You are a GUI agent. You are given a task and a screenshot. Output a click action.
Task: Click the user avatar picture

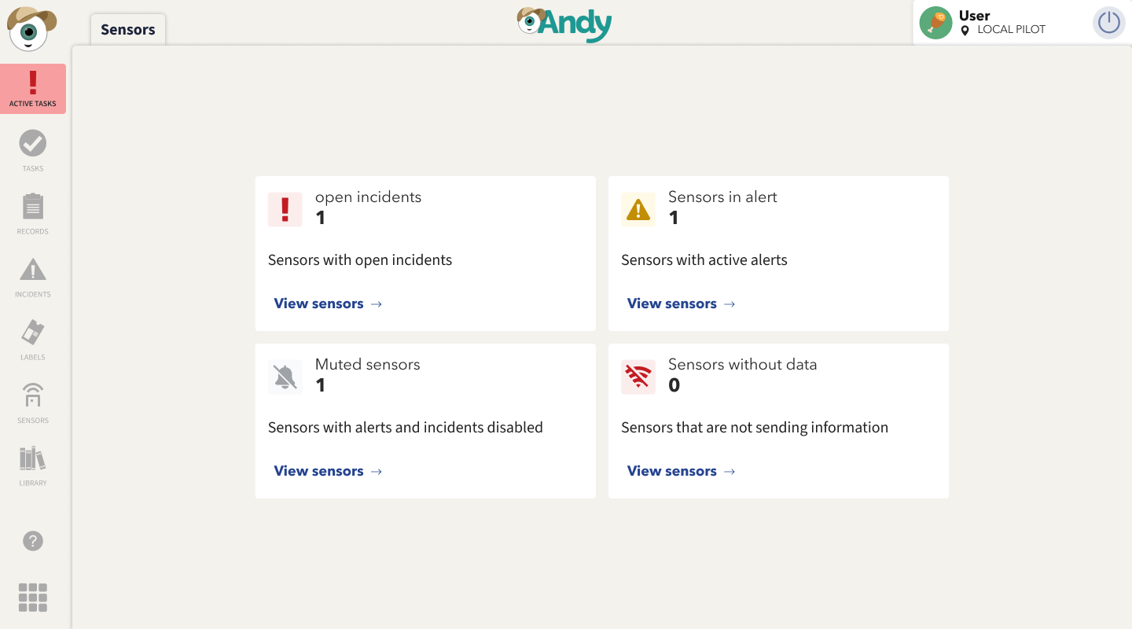click(935, 23)
